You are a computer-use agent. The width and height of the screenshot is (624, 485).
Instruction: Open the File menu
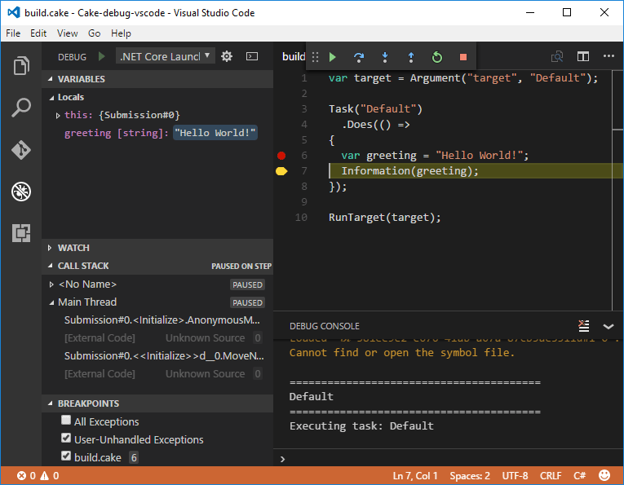13,33
